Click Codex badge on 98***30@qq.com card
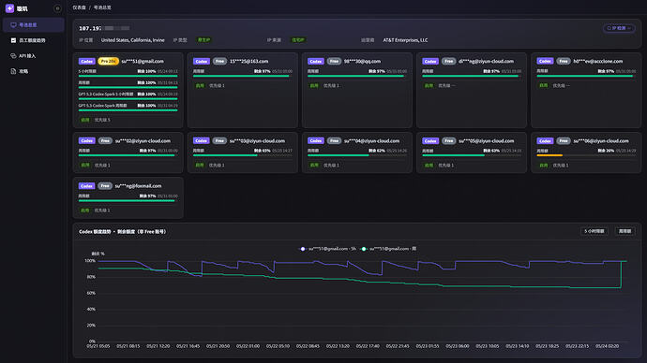Image resolution: width=647 pixels, height=363 pixels. [x=316, y=62]
